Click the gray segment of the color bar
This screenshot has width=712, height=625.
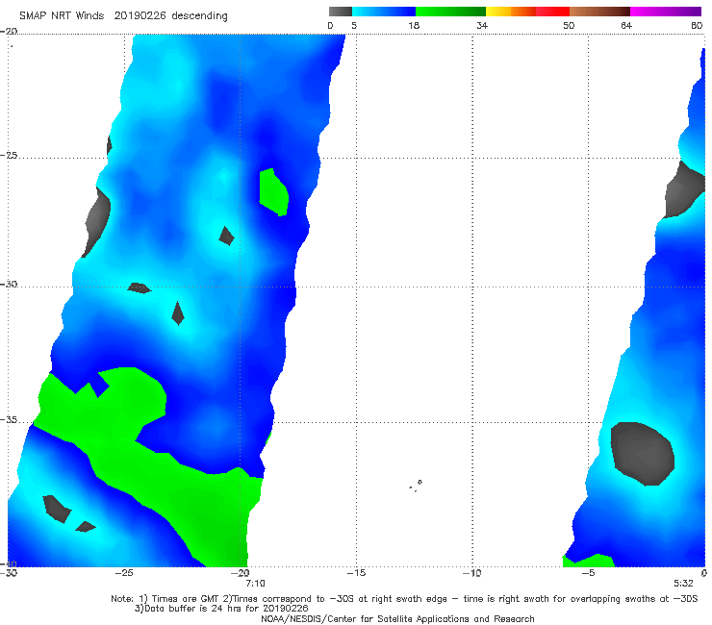pyautogui.click(x=341, y=12)
